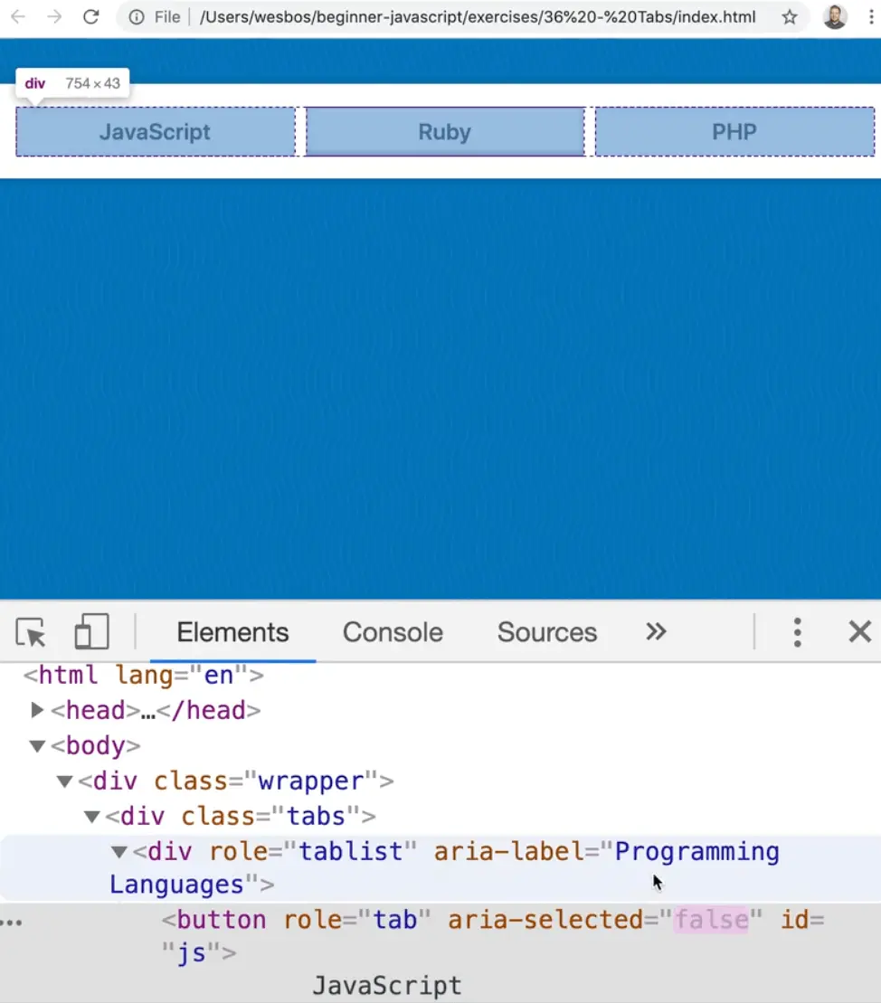Viewport: 881px width, 1003px height.
Task: Toggle the device toolbar icon
Action: coord(91,632)
